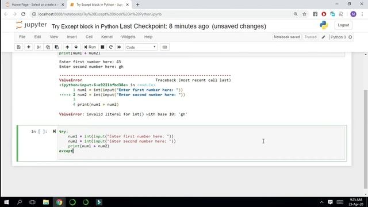Open Windows taskbar search

tap(20, 202)
